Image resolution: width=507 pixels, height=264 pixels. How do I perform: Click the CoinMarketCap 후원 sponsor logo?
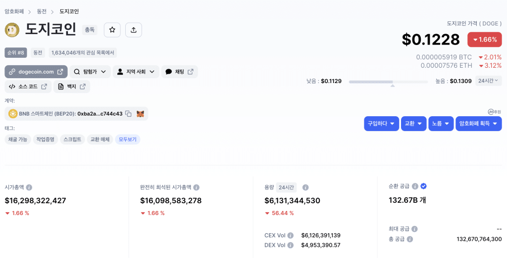tap(495, 112)
